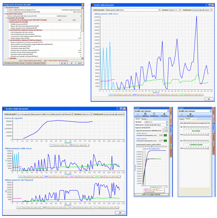Click Ripristina Configurazione Default button
The image size is (217, 218).
[36, 63]
